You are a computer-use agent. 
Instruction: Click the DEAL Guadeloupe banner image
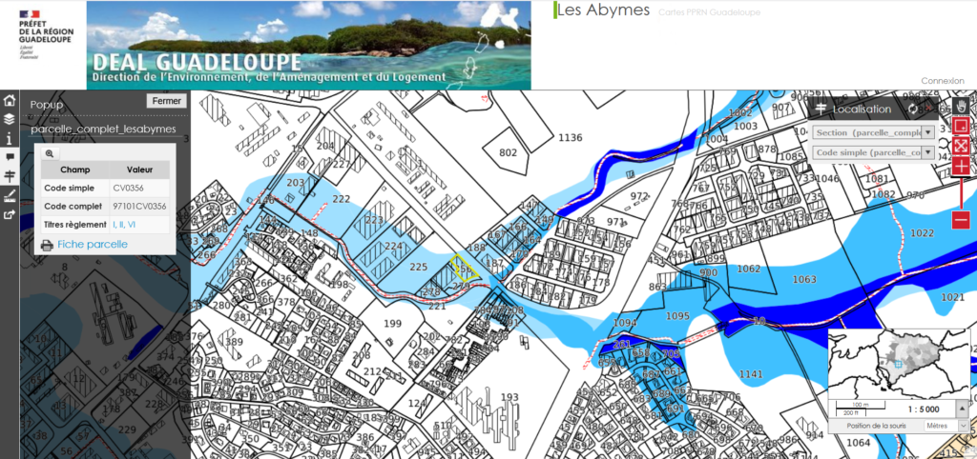pos(308,45)
